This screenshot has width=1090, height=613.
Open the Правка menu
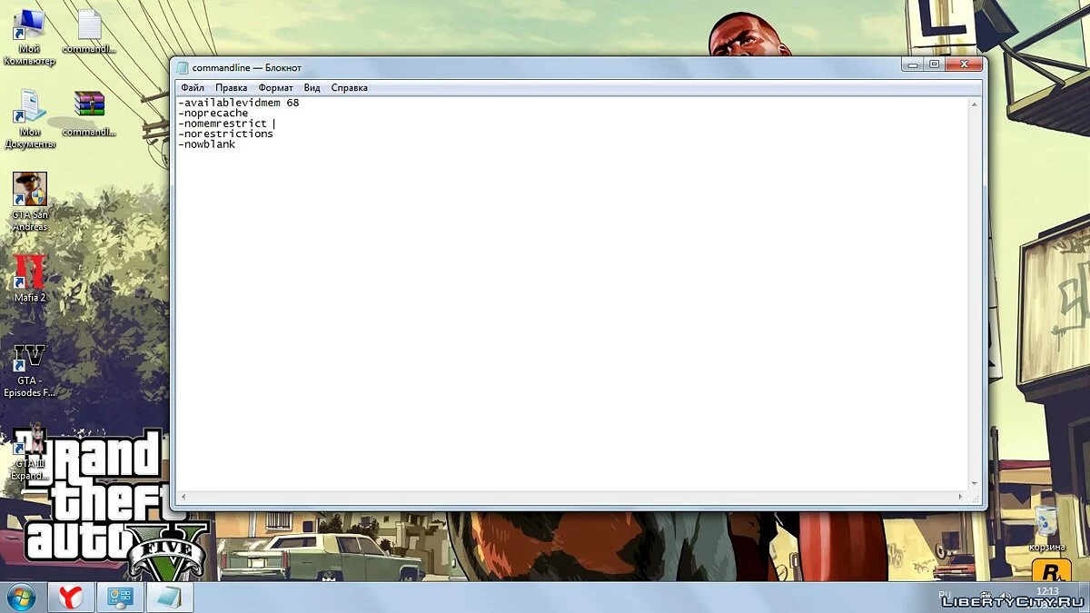click(231, 88)
